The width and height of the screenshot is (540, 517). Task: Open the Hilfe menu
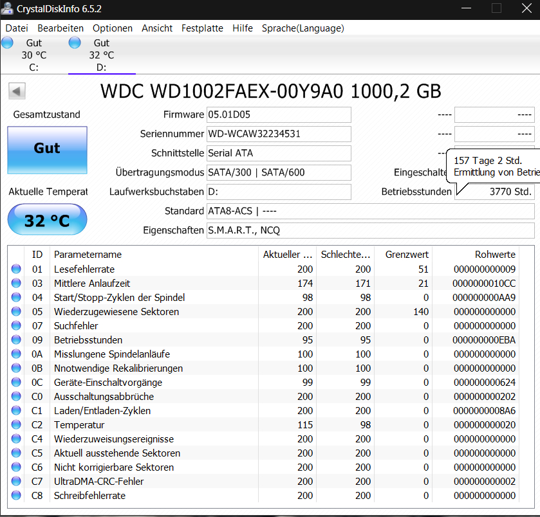coord(243,28)
